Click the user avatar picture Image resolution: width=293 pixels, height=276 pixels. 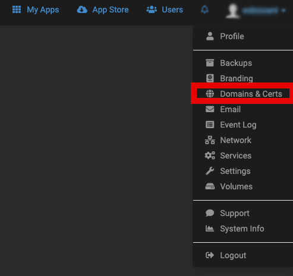pos(233,11)
